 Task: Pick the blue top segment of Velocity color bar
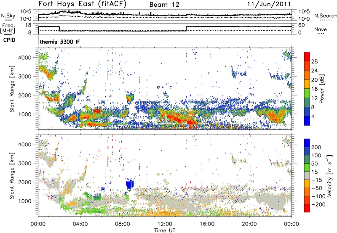click(307, 143)
